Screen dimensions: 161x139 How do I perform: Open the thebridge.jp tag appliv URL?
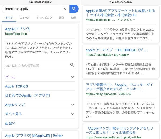[107, 55]
